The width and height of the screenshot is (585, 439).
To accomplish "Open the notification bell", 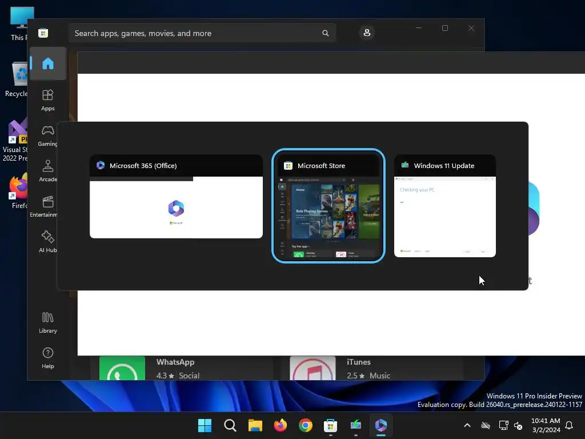I will coord(569,425).
